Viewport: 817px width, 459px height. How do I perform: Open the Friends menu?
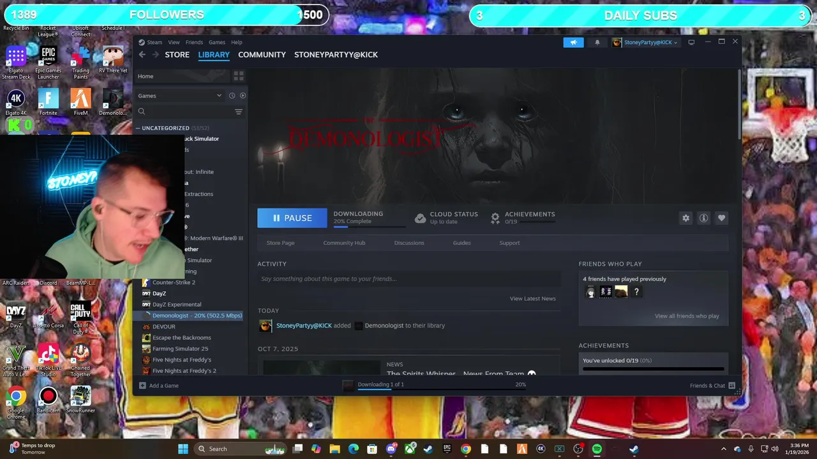tap(194, 42)
